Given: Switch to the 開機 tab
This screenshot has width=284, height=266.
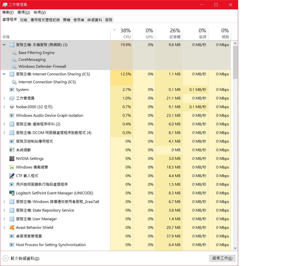Looking at the screenshot, I should pos(67,20).
